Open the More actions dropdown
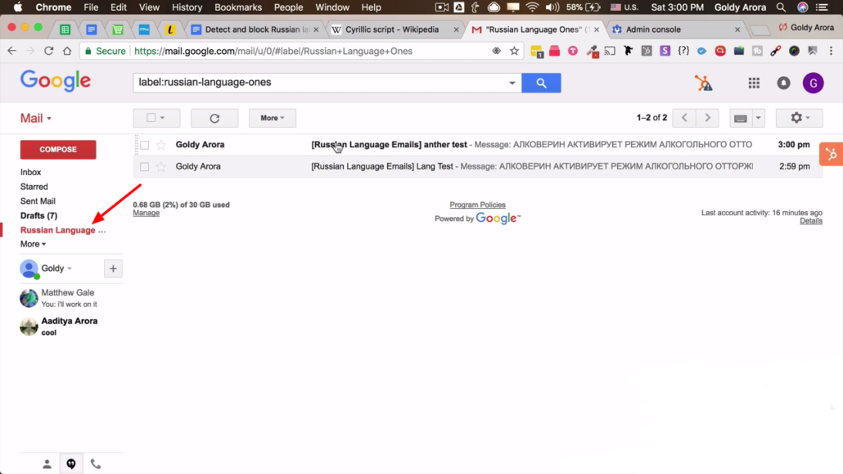The width and height of the screenshot is (843, 474). (273, 118)
